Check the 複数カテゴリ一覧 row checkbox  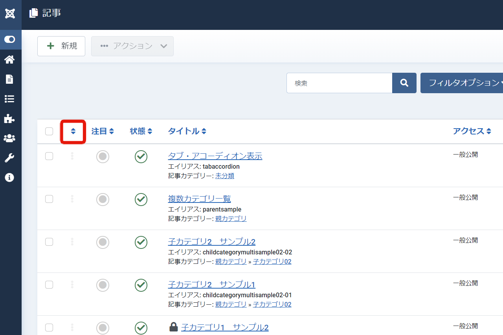49,199
